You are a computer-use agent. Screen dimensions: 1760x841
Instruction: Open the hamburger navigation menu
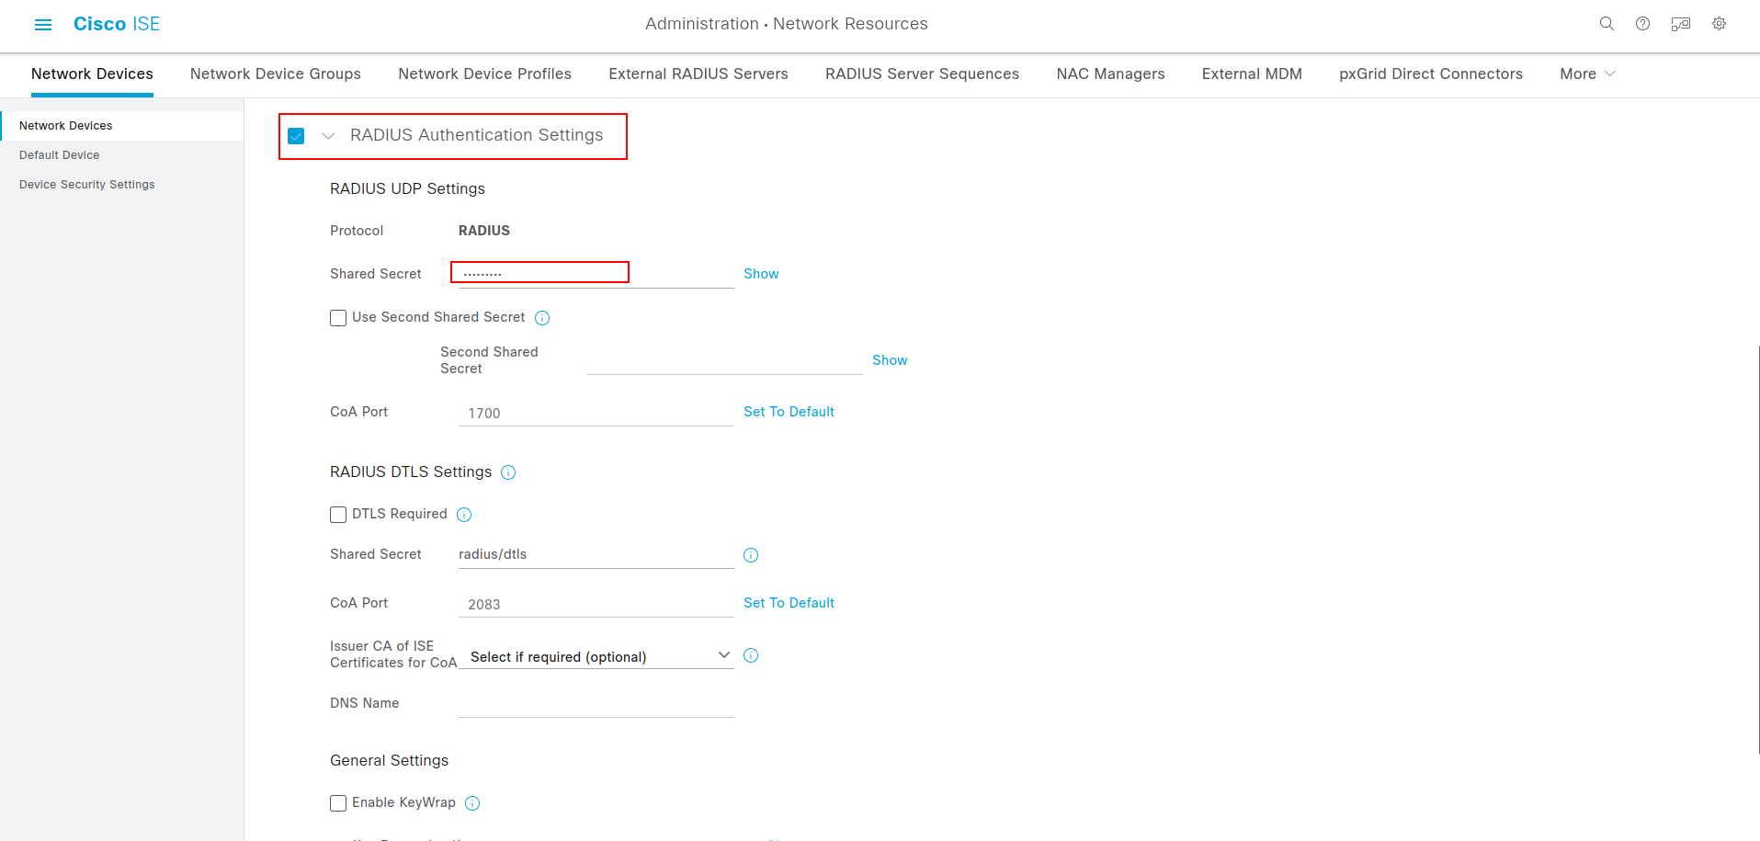pos(43,25)
